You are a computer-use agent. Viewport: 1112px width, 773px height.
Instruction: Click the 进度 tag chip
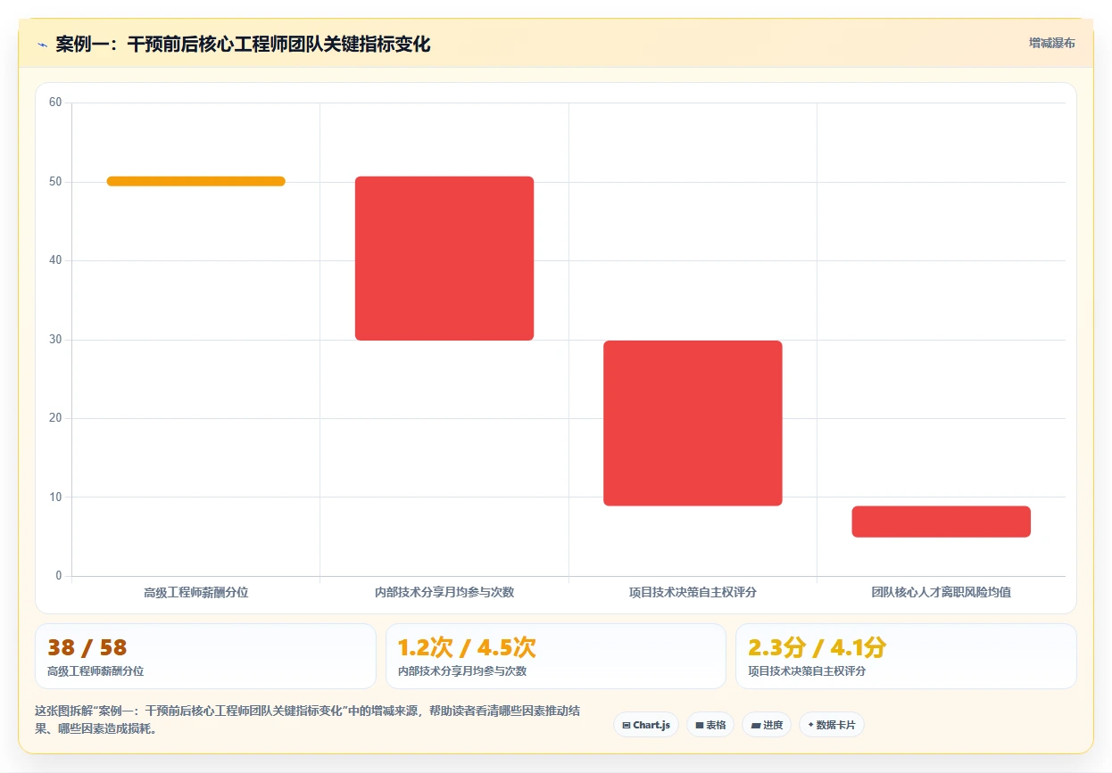[x=766, y=725]
